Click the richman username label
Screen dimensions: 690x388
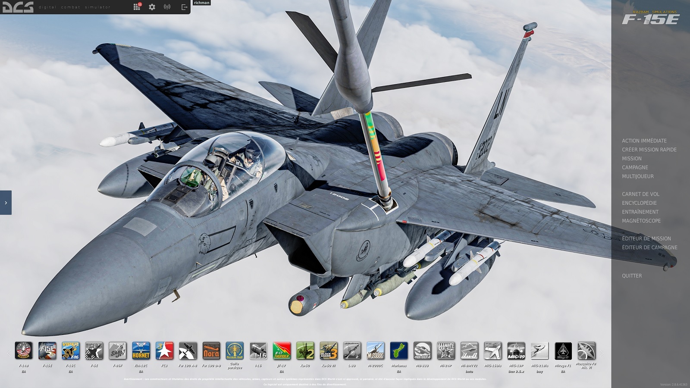201,3
